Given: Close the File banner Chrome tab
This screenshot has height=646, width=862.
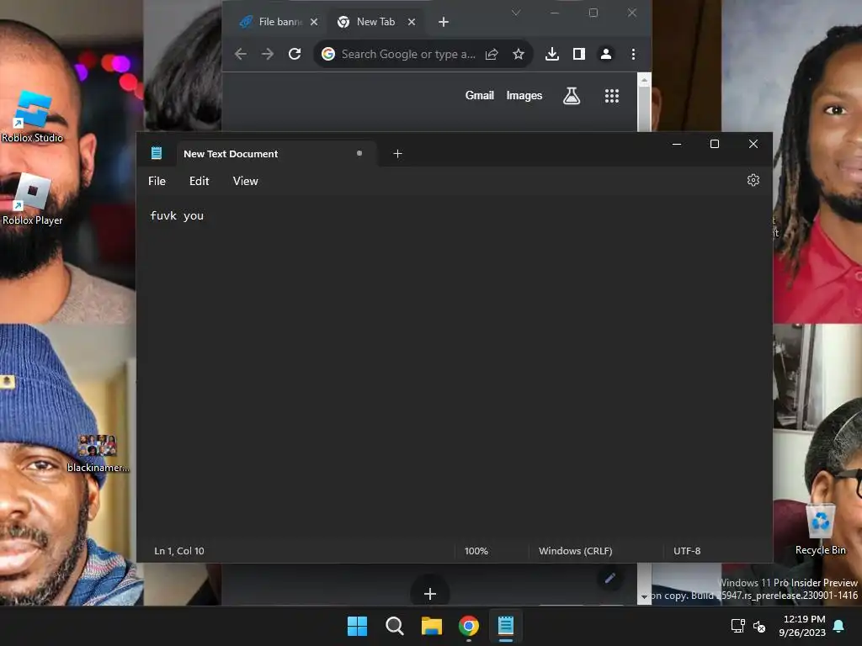Looking at the screenshot, I should click(314, 22).
